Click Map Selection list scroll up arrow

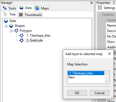coord(107,74)
